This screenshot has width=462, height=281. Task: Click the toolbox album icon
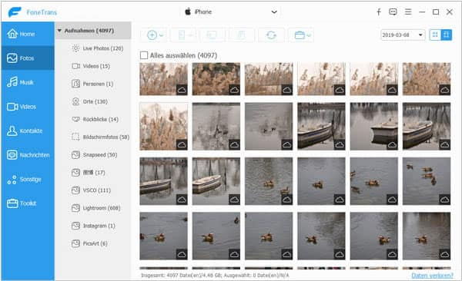point(300,35)
